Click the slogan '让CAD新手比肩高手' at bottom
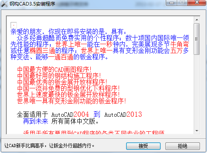 24,146
